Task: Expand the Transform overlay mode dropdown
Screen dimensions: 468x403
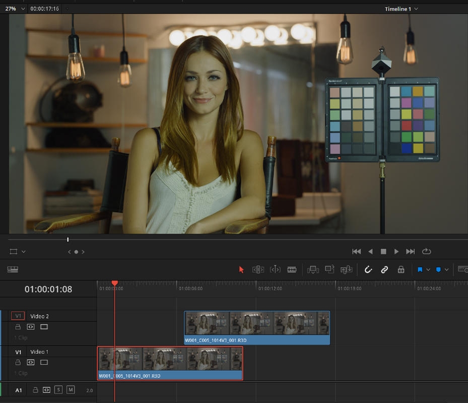Action: point(24,252)
